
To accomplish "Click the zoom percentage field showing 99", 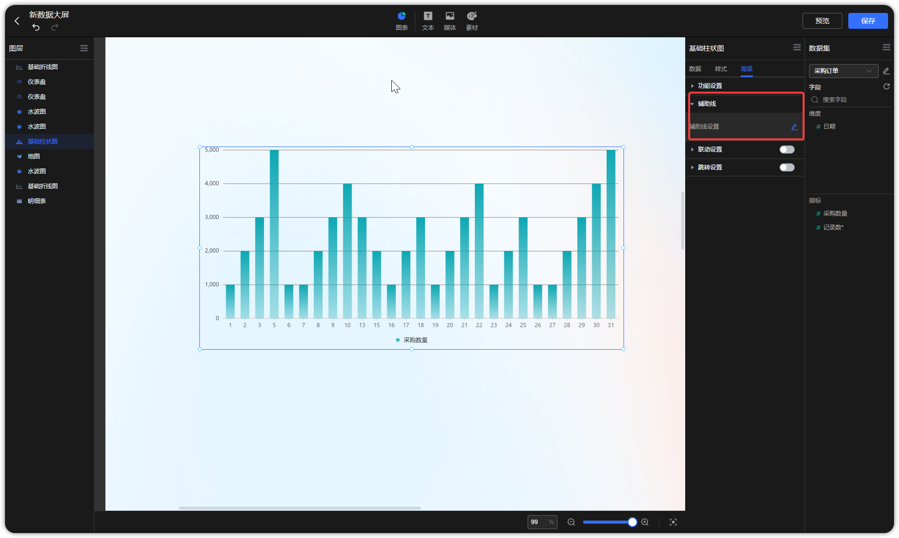I will [542, 522].
